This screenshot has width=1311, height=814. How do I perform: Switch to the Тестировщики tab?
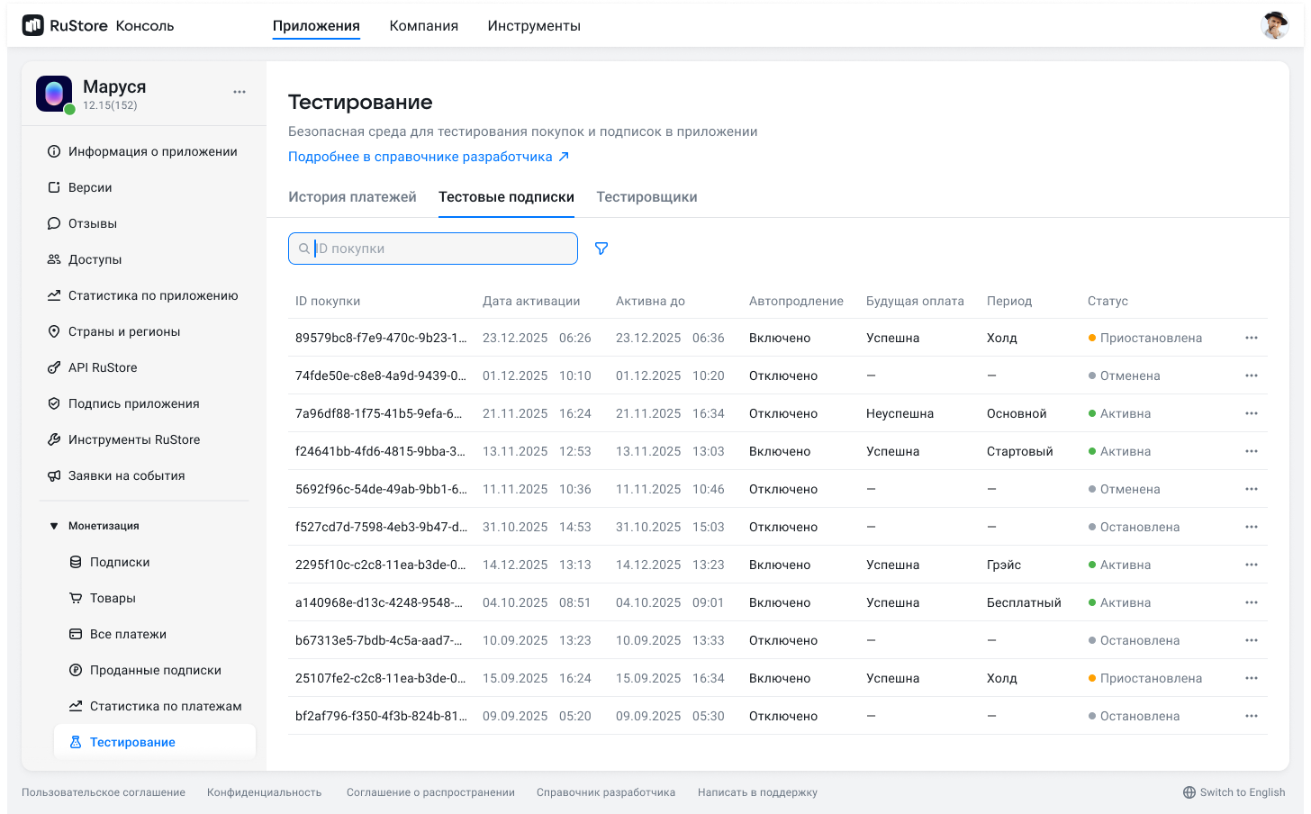[646, 196]
